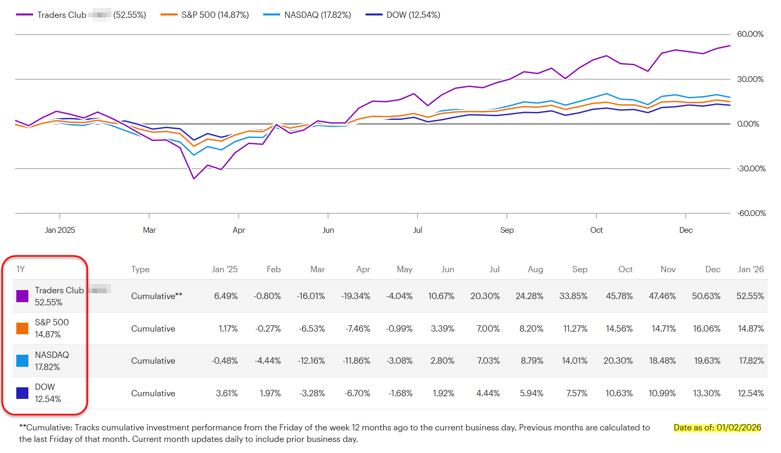Click the Traders Club name in the table
Image resolution: width=781 pixels, height=453 pixels.
coord(59,290)
